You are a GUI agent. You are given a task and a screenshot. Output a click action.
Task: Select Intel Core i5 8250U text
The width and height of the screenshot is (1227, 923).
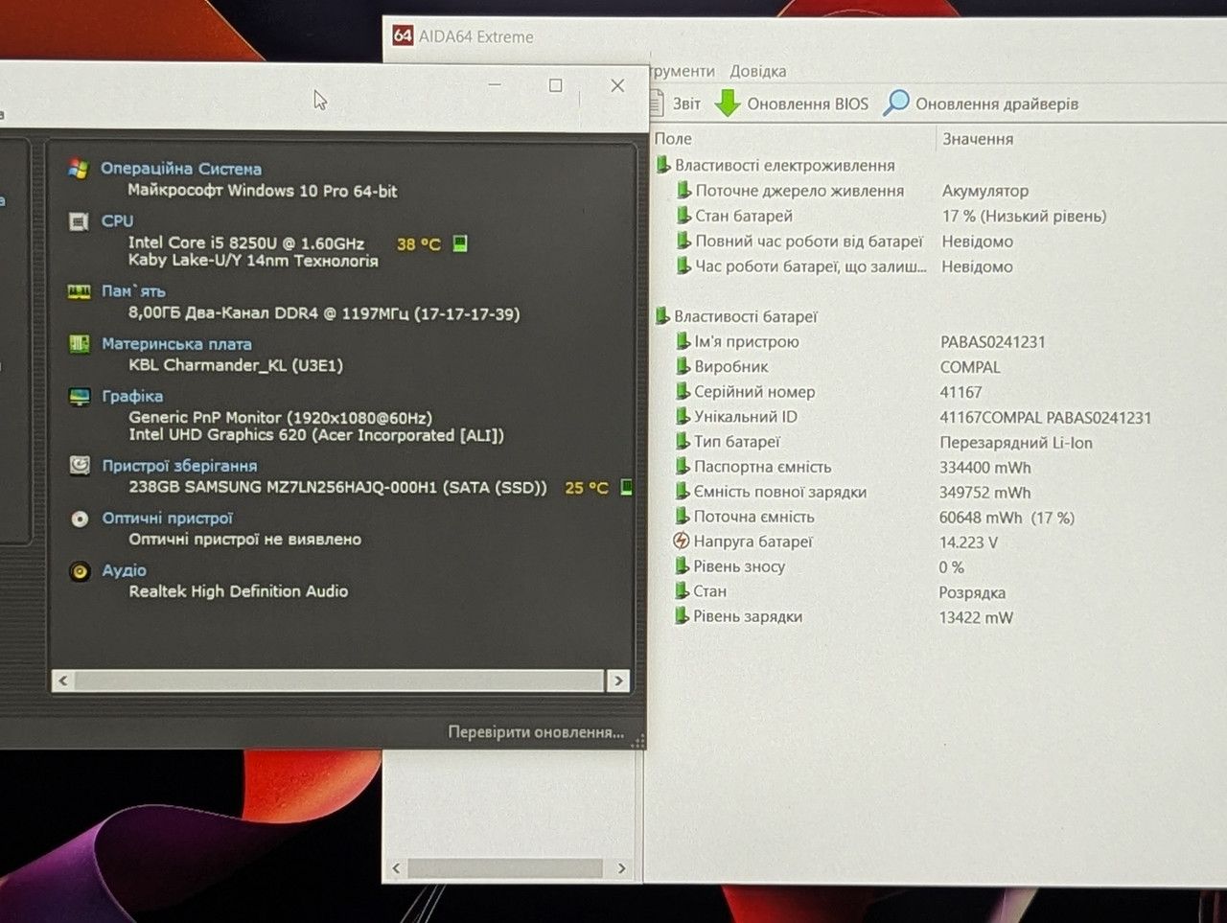pos(246,243)
